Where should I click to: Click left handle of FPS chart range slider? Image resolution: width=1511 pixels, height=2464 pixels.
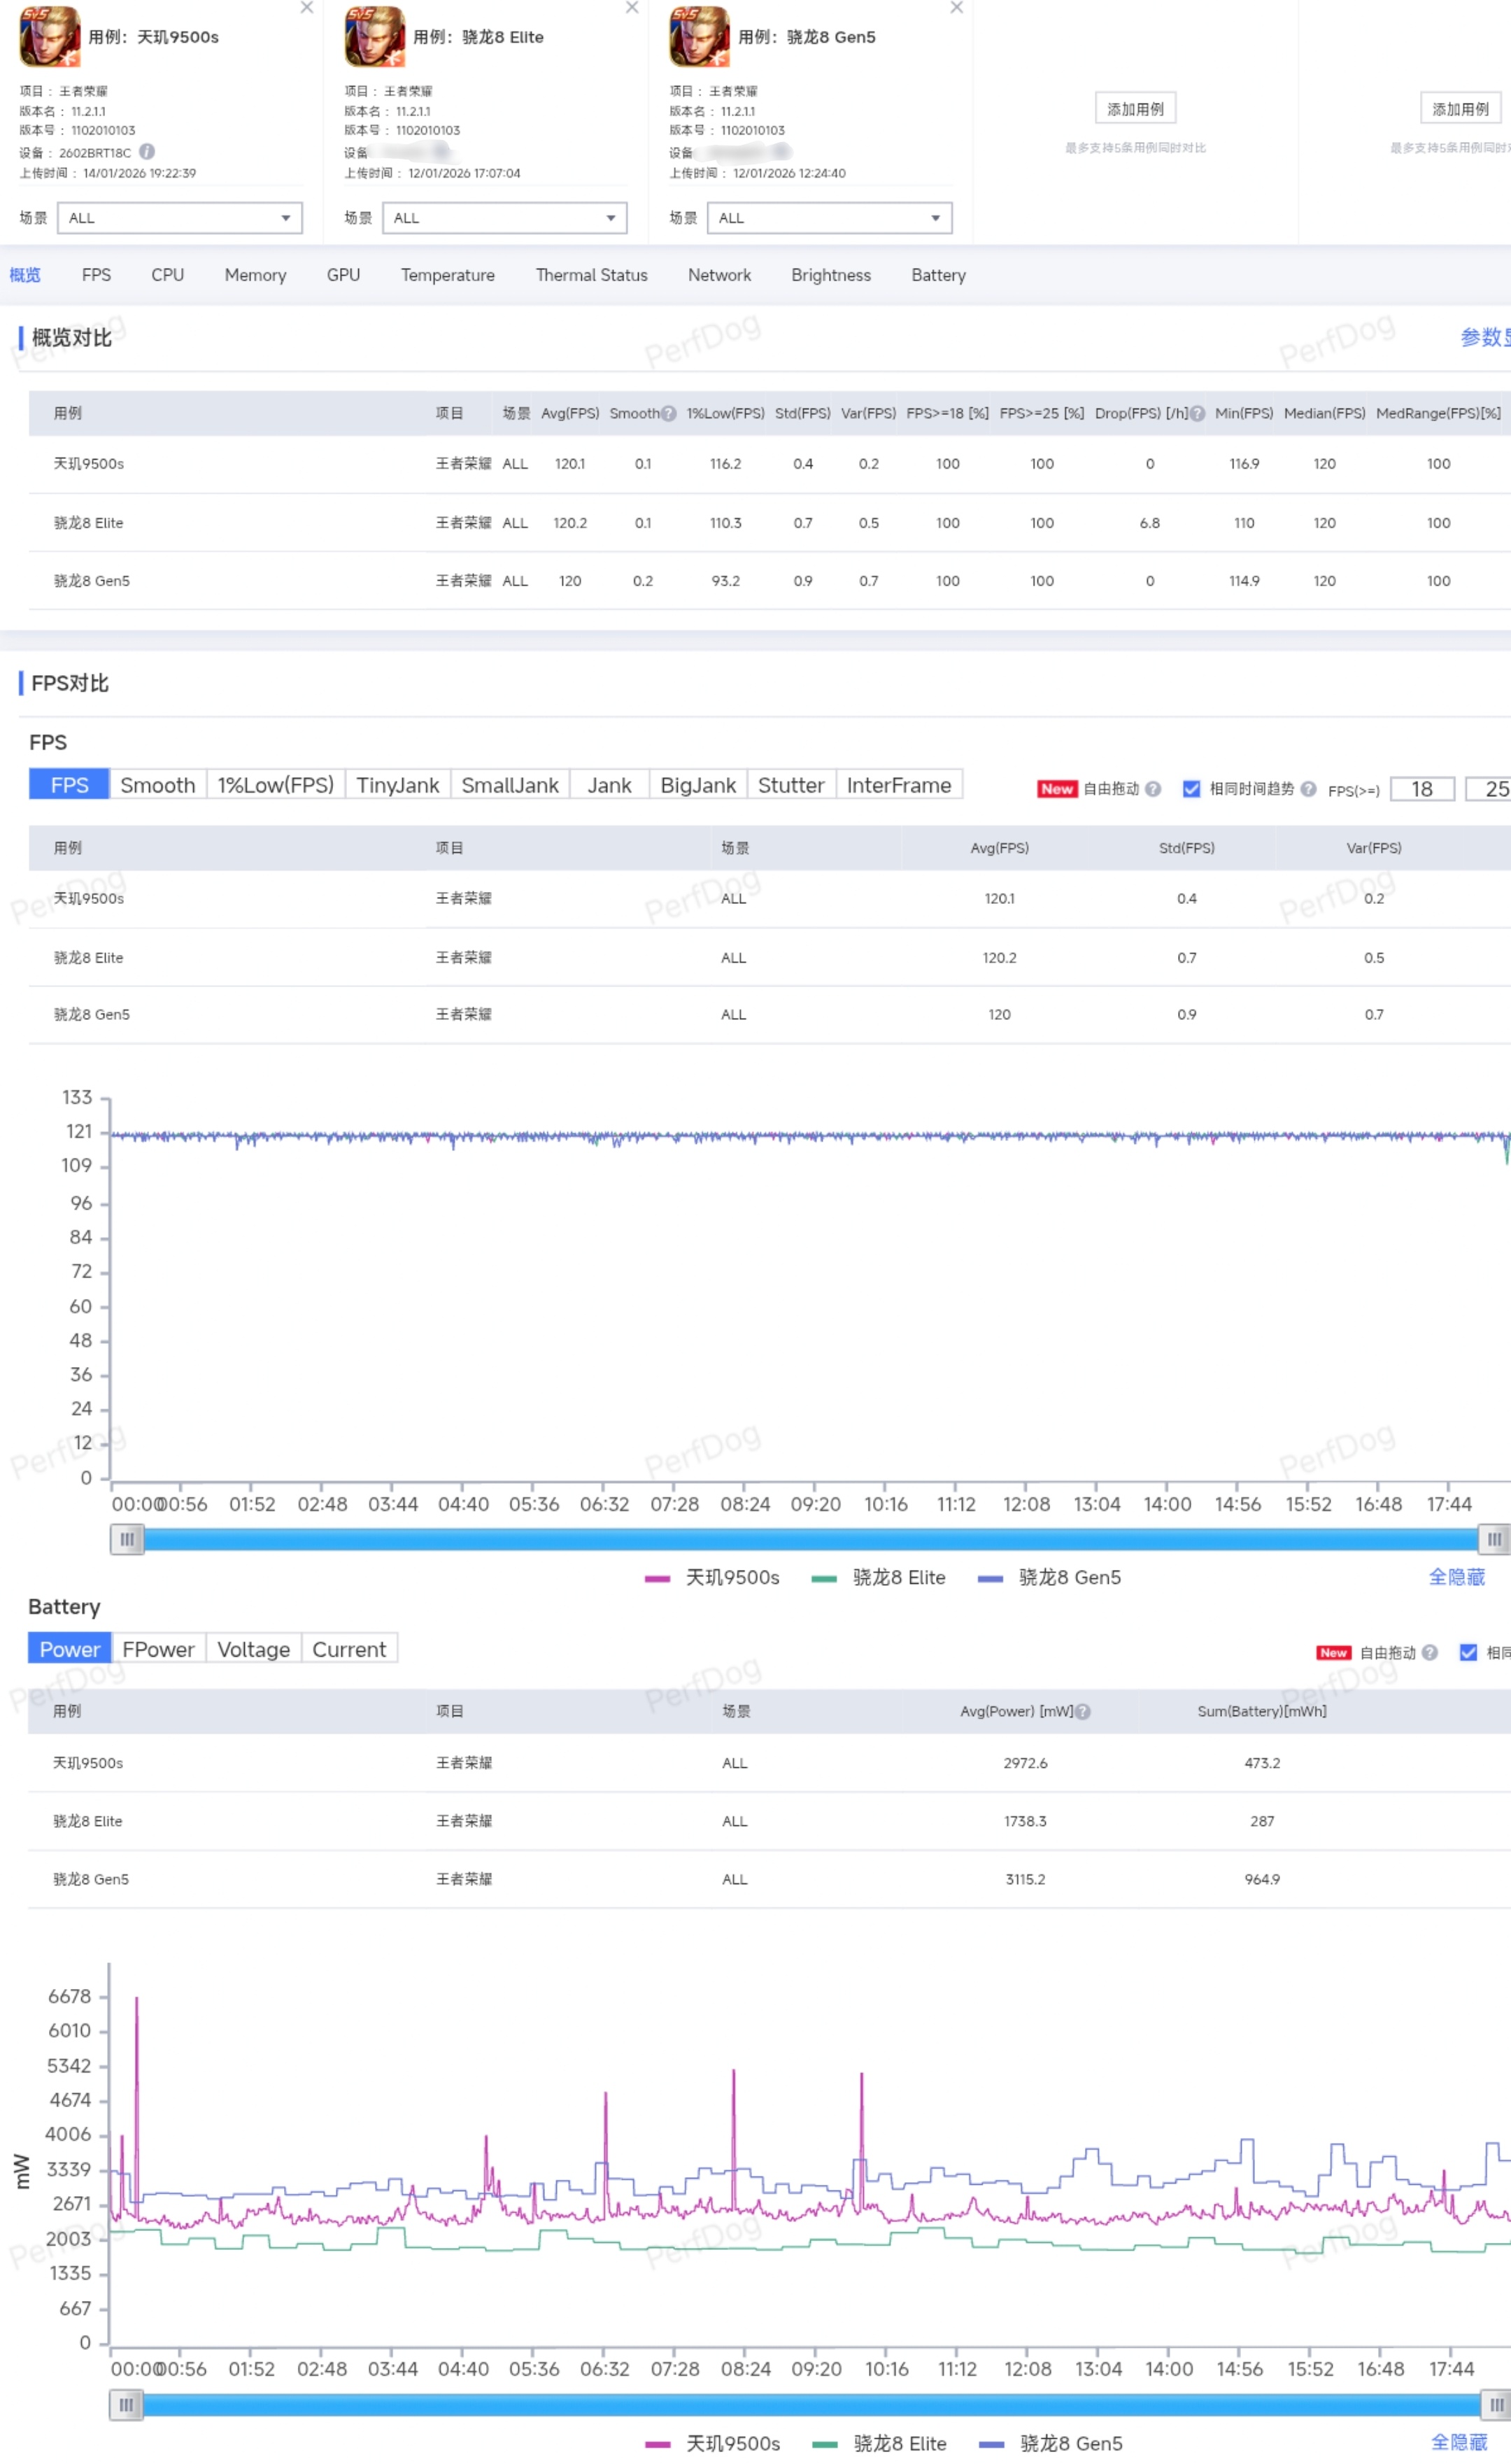[127, 1539]
